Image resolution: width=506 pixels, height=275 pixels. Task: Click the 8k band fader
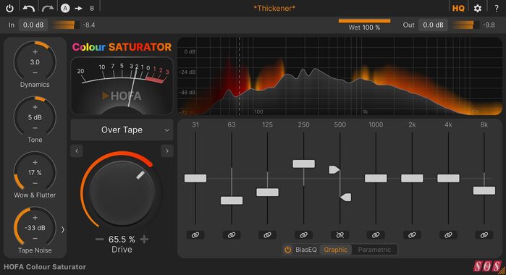[484, 190]
